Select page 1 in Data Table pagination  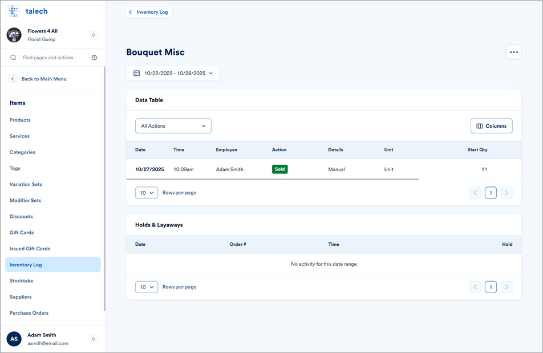tap(491, 193)
